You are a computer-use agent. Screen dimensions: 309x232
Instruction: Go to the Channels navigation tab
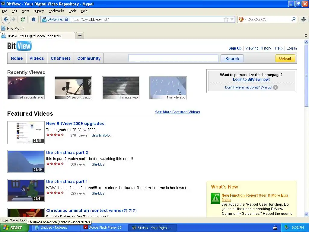[x=60, y=58]
